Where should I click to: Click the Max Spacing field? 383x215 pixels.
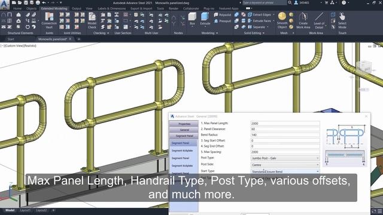tap(285, 152)
